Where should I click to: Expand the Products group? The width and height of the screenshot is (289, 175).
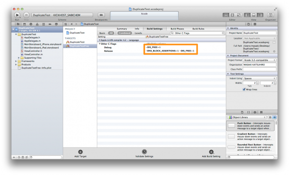click(16, 64)
